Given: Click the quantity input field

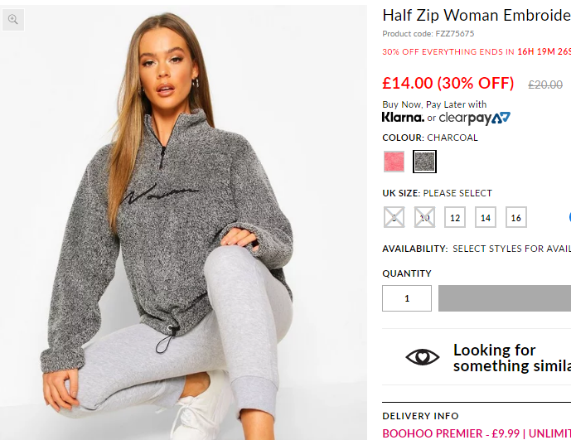Looking at the screenshot, I should click(x=407, y=298).
